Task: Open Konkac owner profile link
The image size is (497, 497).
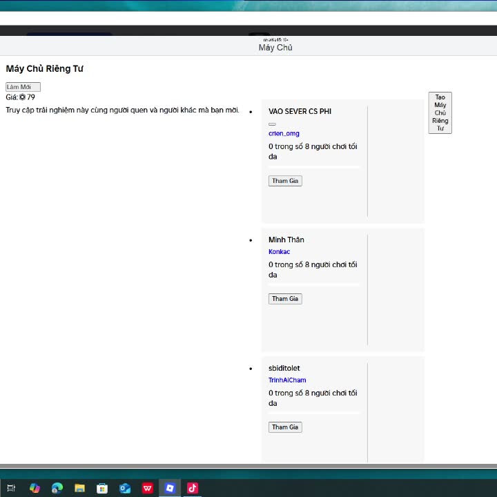Action: (279, 252)
